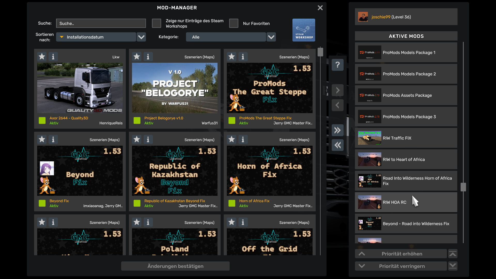Expand sort options with arrow button

coord(141,37)
